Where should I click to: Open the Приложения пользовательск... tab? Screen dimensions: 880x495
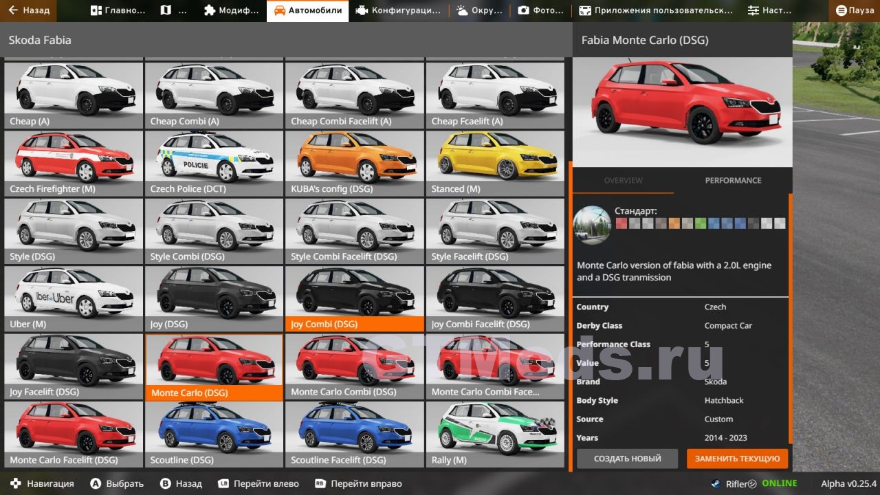655,10
